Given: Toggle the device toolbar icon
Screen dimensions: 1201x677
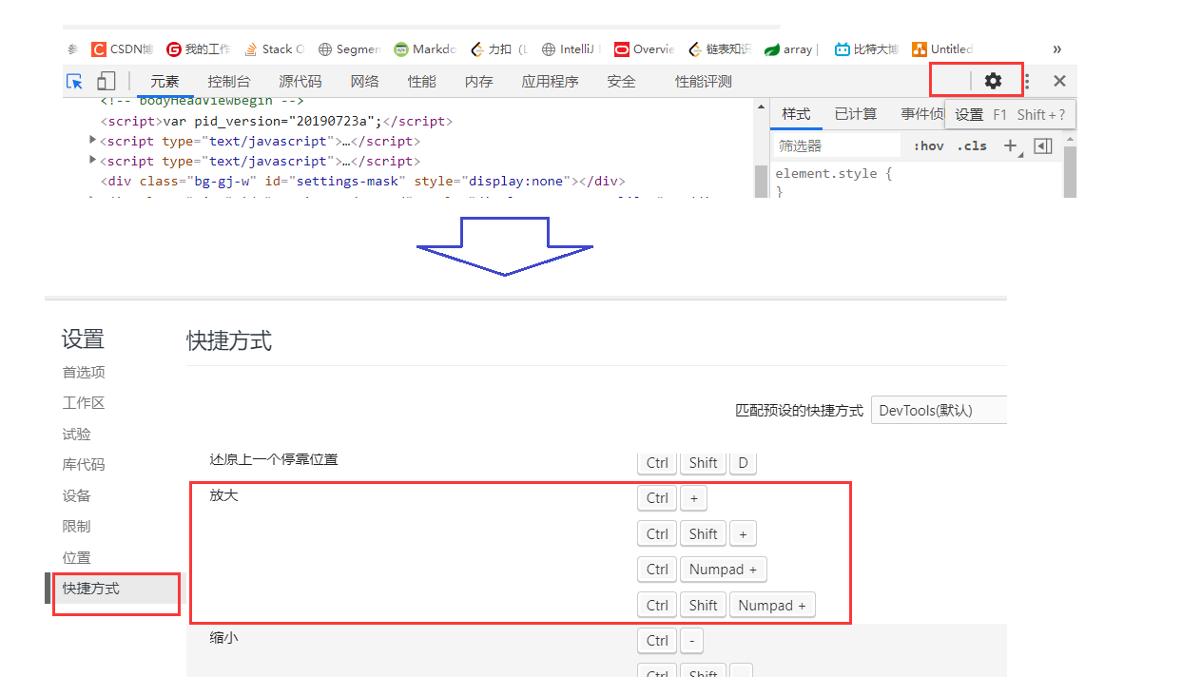Looking at the screenshot, I should coord(106,81).
